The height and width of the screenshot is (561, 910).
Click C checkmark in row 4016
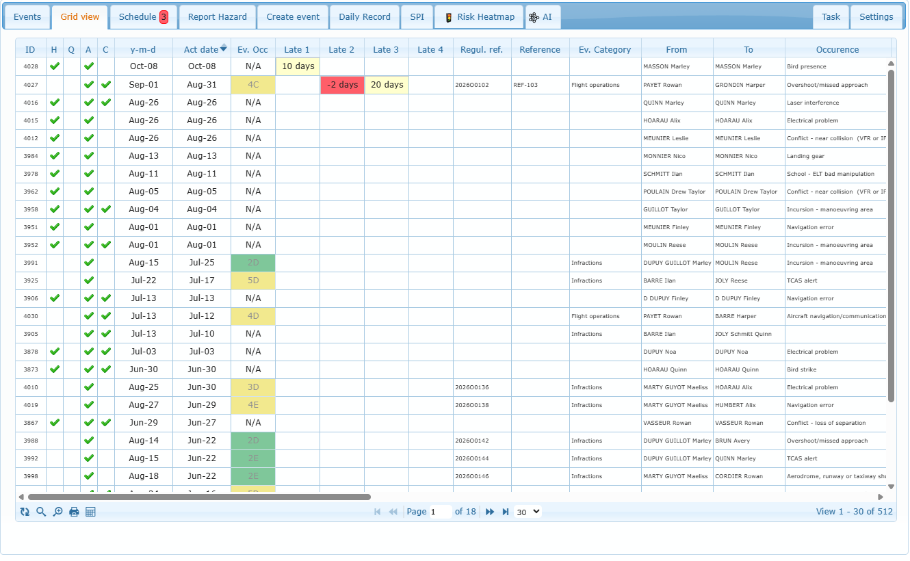pos(105,103)
